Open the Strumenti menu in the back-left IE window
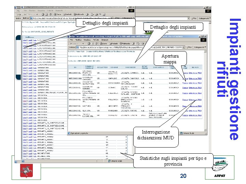Image resolution: width=246 pixels, height=184 pixels. 59,11
